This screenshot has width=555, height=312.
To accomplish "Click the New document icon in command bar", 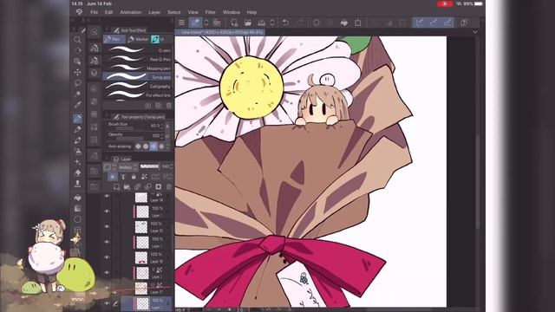I will 234,23.
